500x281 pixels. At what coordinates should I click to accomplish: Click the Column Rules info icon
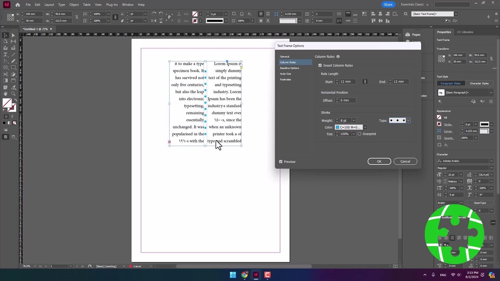pos(338,57)
